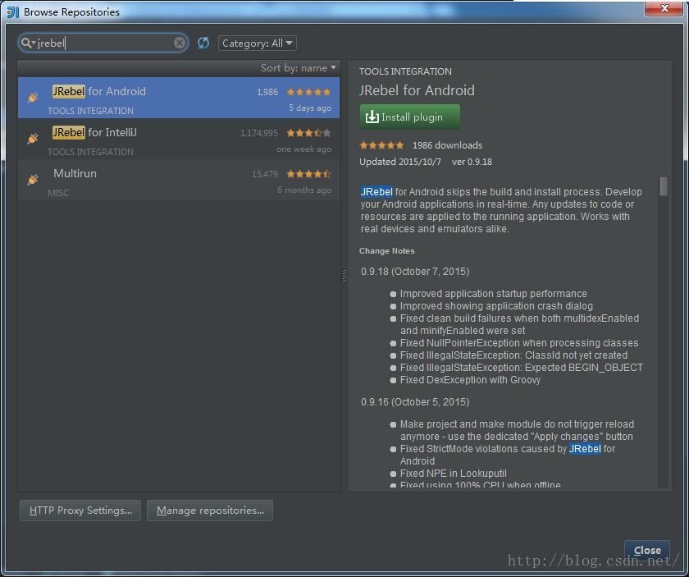This screenshot has width=689, height=577.
Task: Click the '0.9.16 (October 5, 2015)' heading
Action: point(415,402)
